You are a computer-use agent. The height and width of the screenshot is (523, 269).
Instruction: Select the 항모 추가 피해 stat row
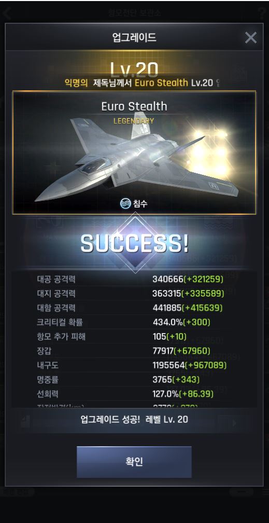tap(134, 337)
